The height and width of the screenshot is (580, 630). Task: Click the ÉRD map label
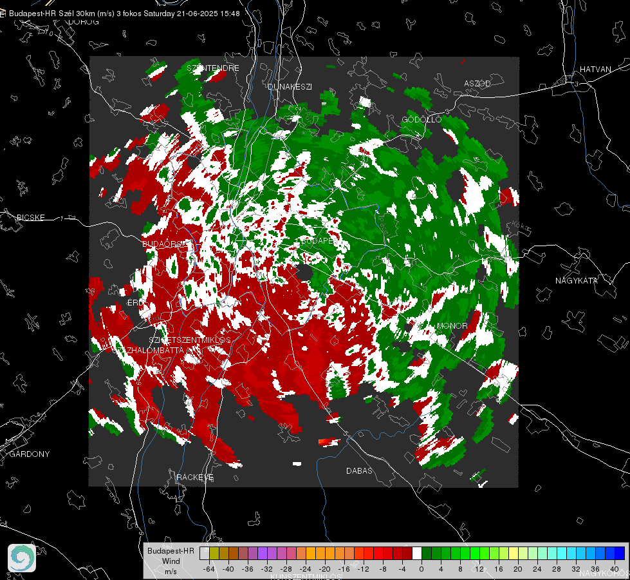click(x=134, y=303)
